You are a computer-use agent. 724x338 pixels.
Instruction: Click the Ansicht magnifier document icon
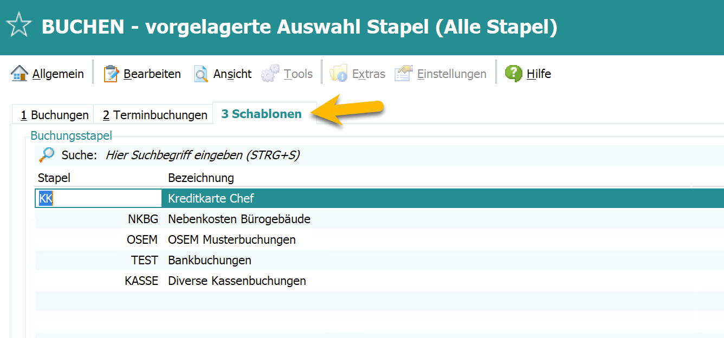click(x=201, y=74)
